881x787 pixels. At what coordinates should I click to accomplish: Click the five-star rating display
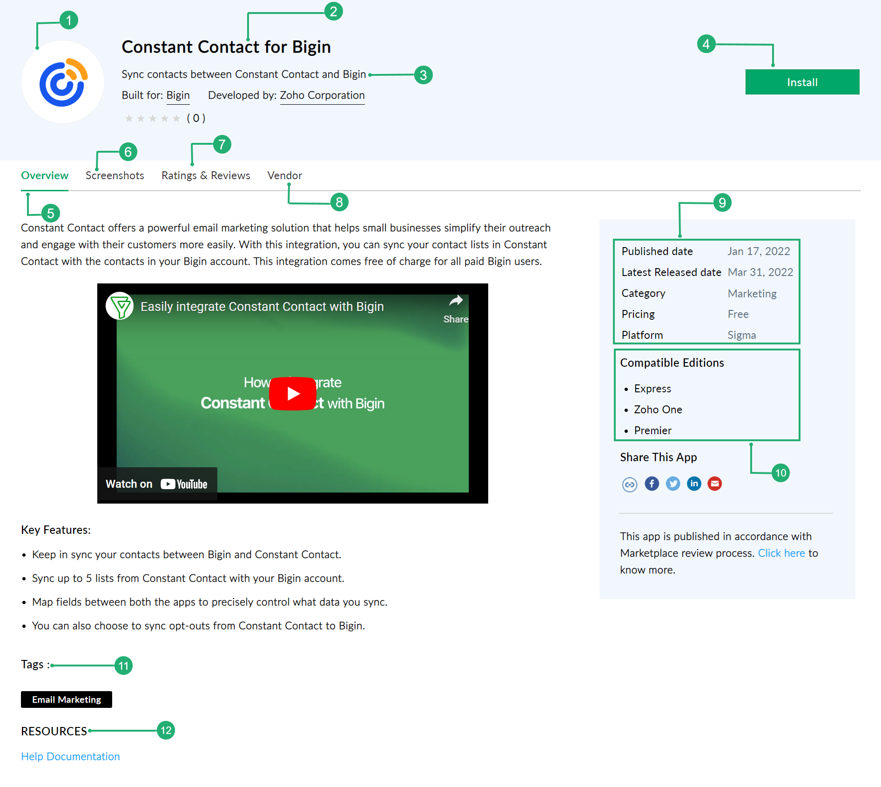click(152, 119)
